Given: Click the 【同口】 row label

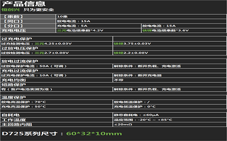Looking at the screenshot, I should tap(28, 21).
